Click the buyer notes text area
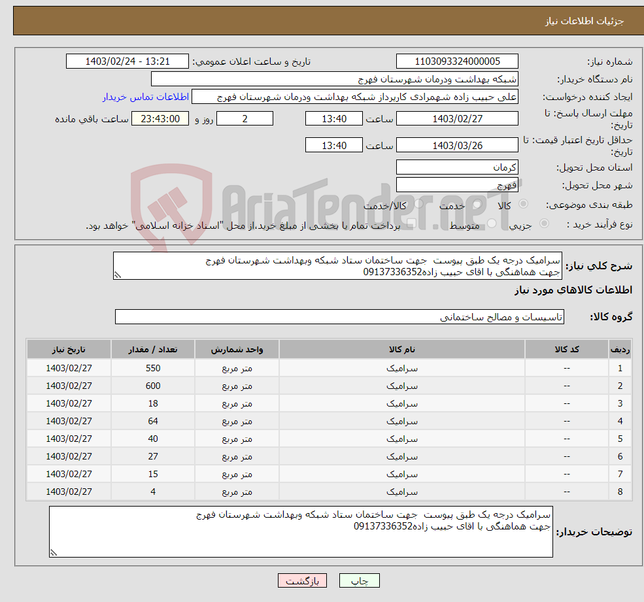The height and width of the screenshot is (602, 644). (301, 532)
